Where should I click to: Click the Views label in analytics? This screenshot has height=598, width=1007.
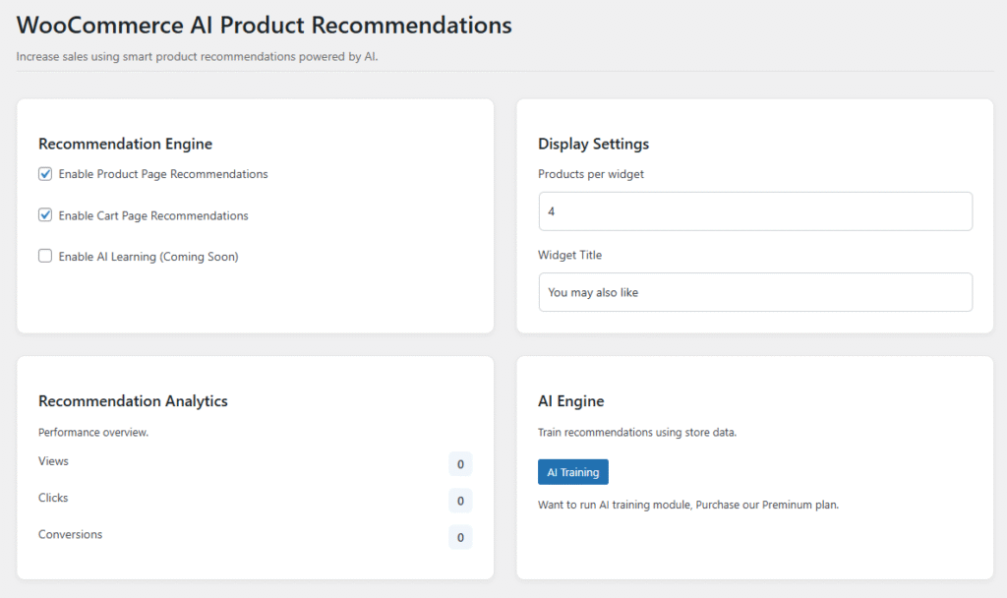tap(53, 461)
